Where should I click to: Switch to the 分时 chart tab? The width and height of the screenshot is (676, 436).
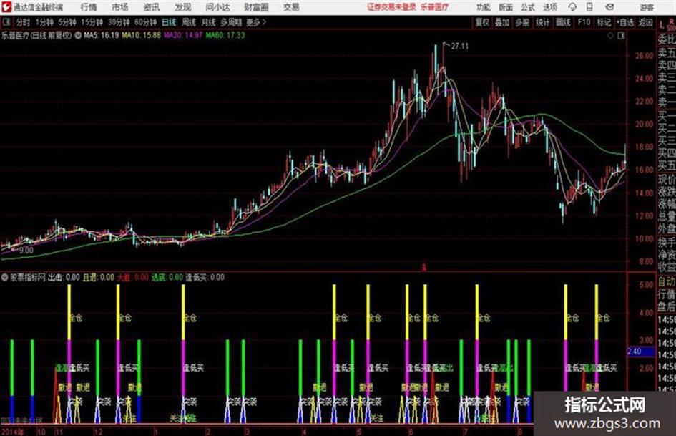[24, 22]
